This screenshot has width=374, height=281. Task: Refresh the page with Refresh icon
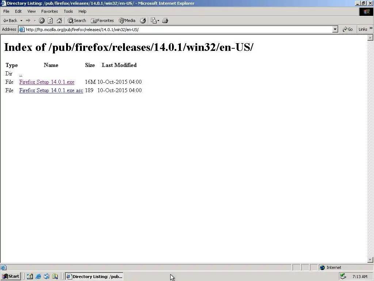[x=50, y=20]
